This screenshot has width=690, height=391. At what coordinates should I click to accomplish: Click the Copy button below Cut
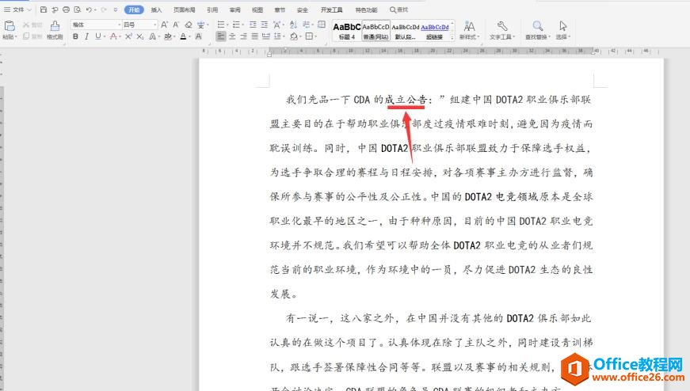pos(32,36)
